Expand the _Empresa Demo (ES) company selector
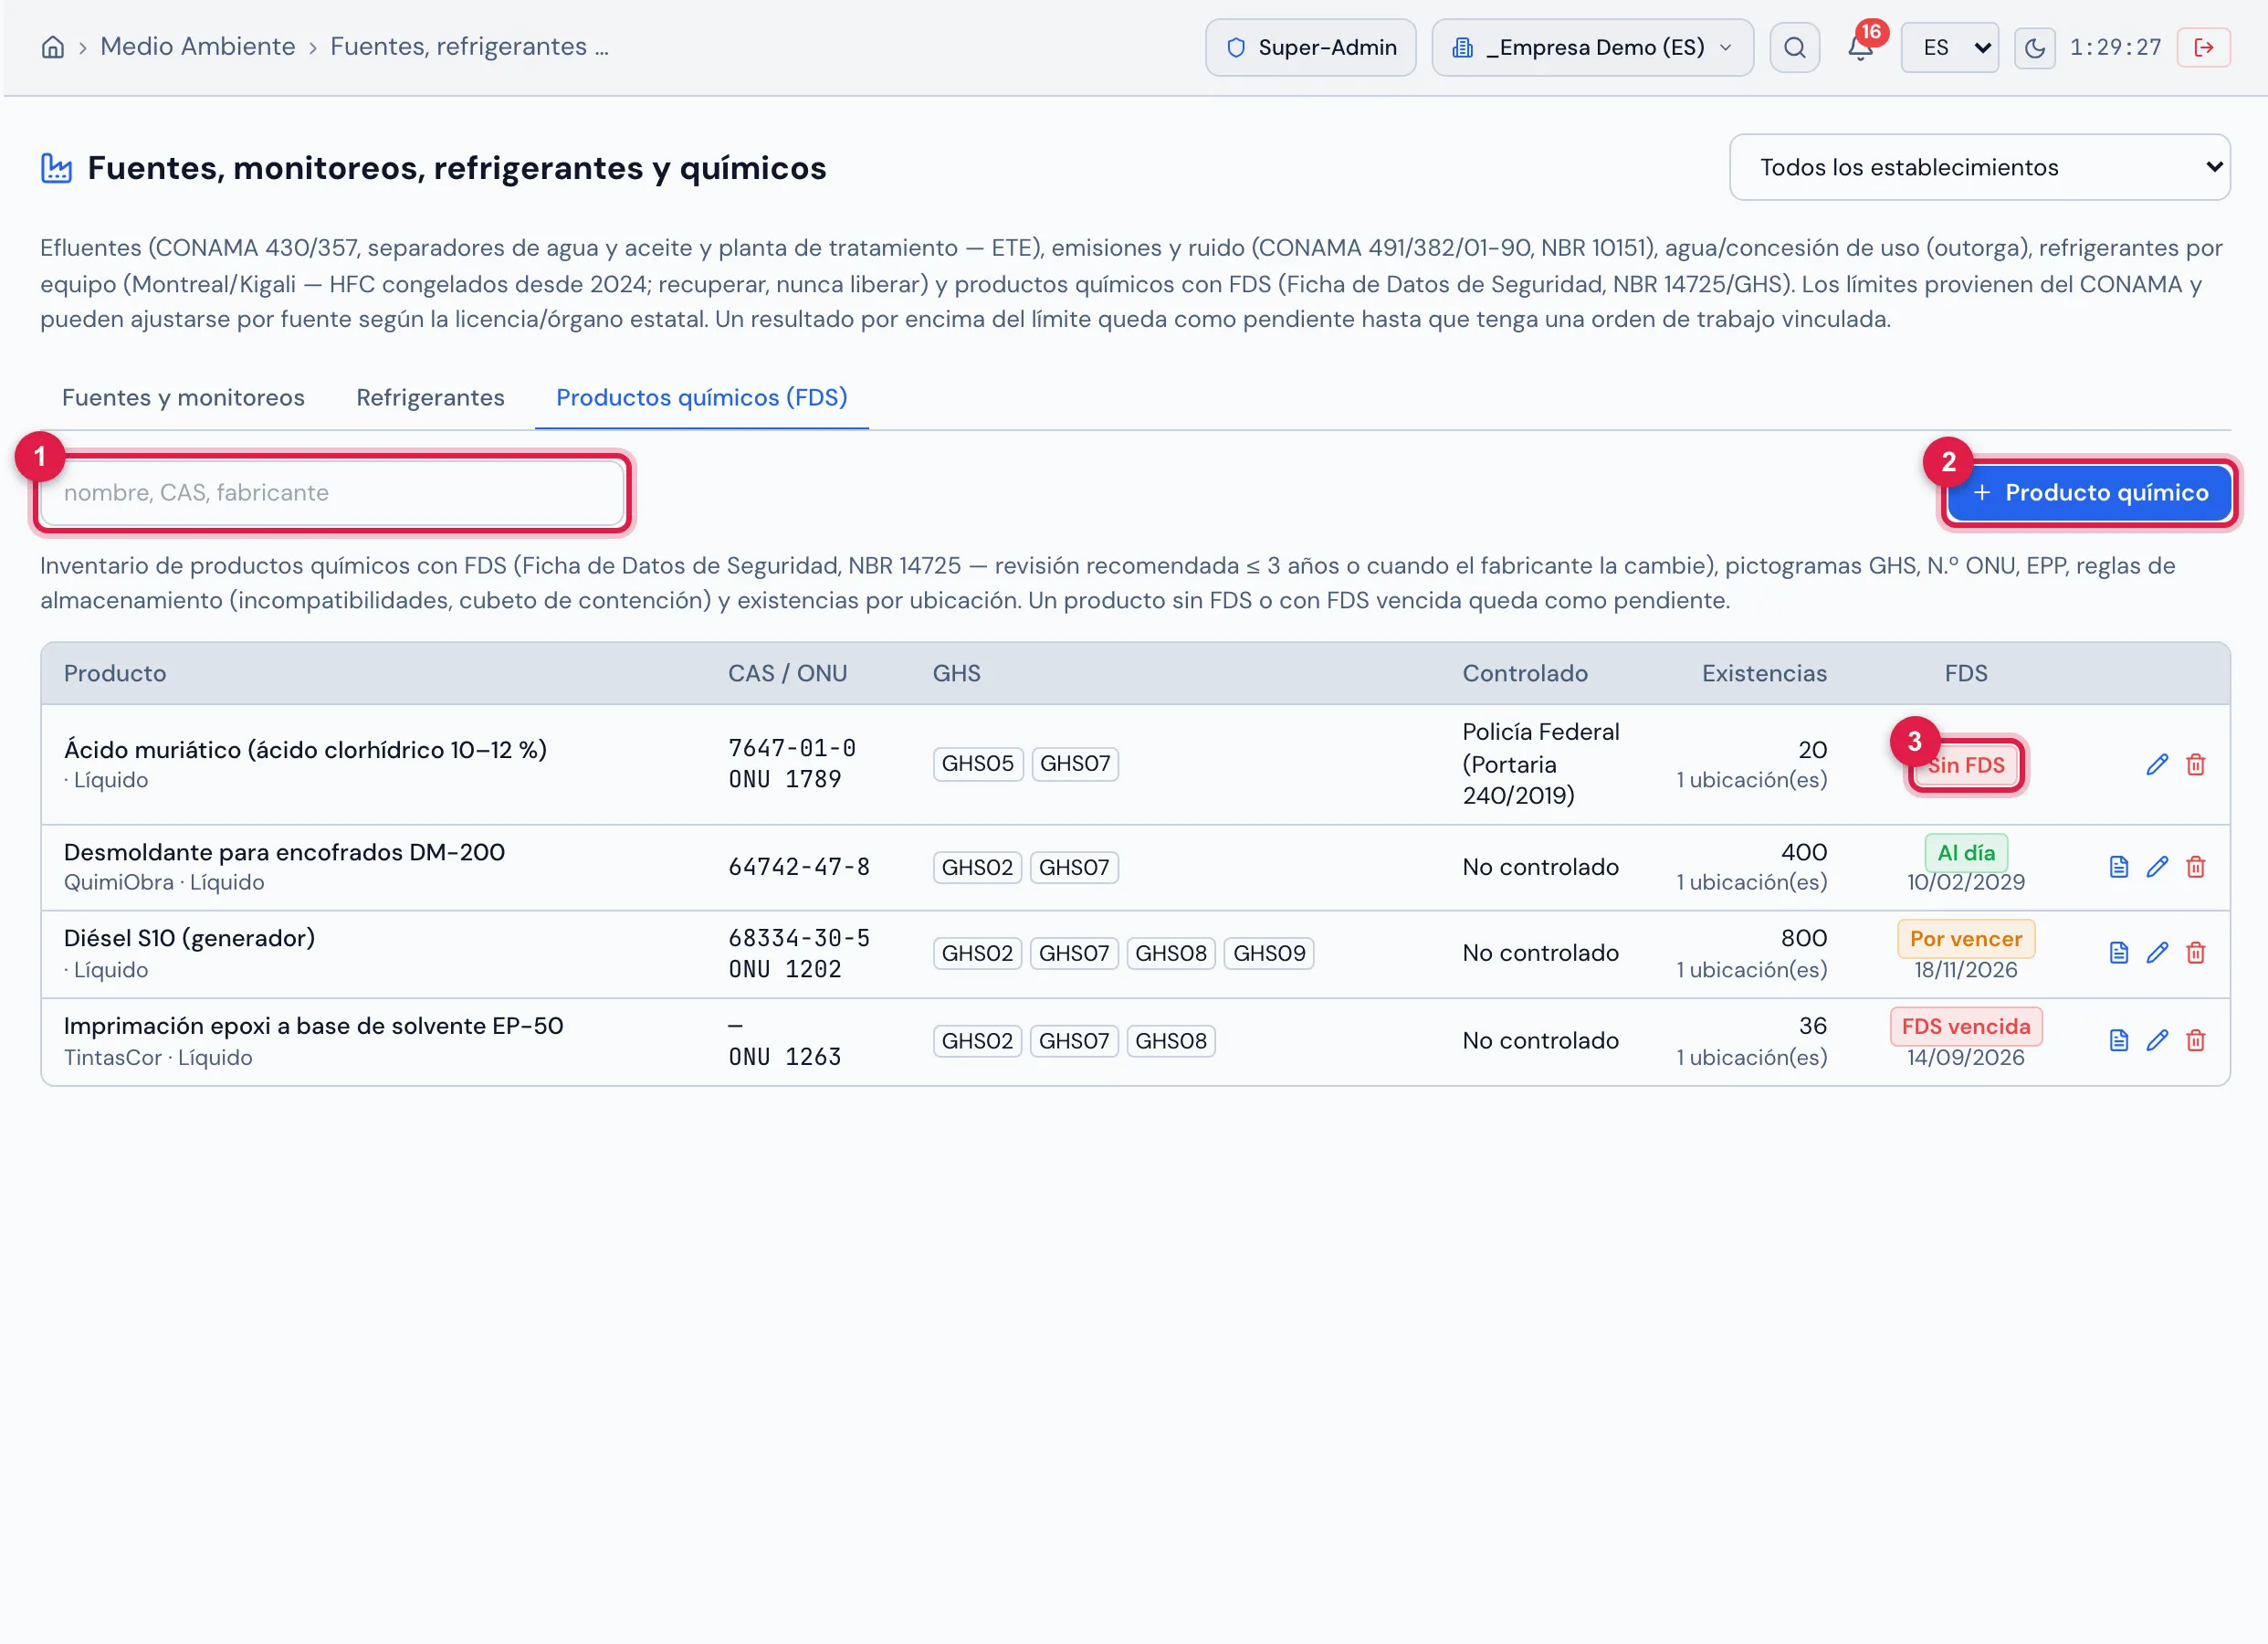 (1592, 47)
